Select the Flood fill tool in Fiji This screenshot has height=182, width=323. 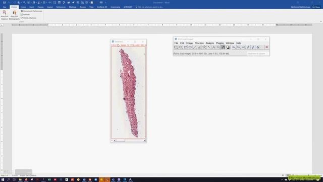click(258, 47)
